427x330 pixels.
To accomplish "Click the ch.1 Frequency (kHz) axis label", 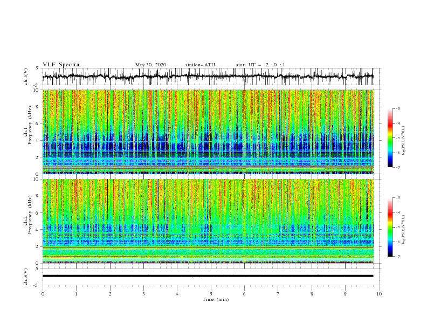I will pos(29,126).
